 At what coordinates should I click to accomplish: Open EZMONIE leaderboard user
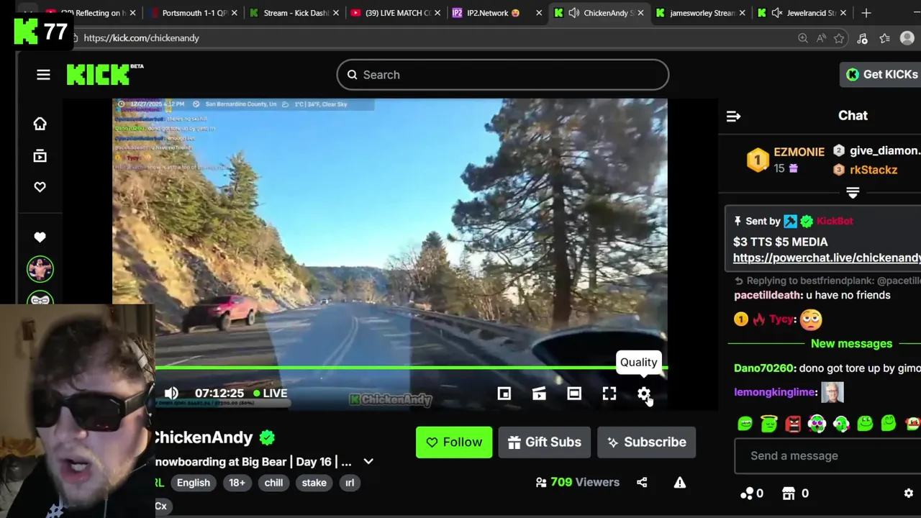(x=799, y=153)
